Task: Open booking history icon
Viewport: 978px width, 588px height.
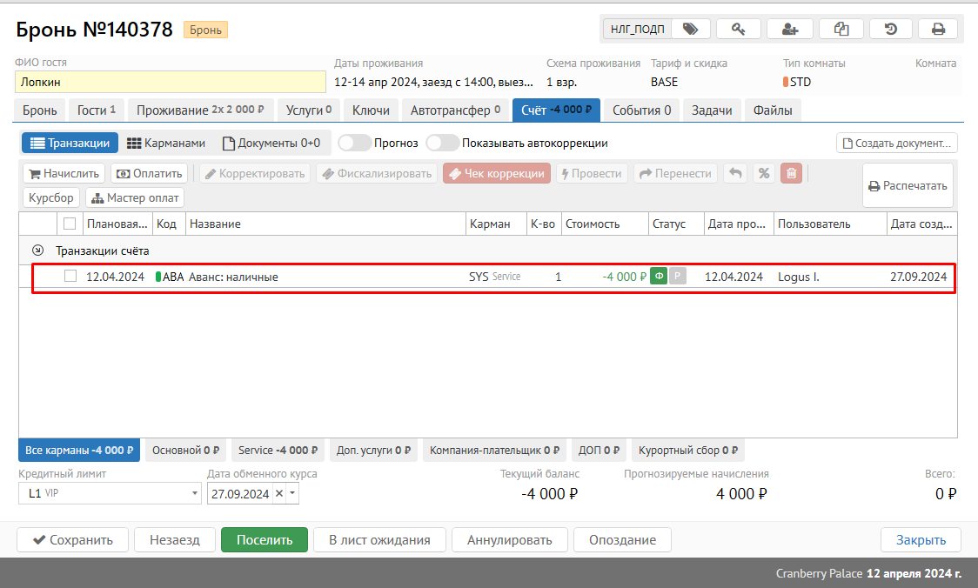Action: 891,29
